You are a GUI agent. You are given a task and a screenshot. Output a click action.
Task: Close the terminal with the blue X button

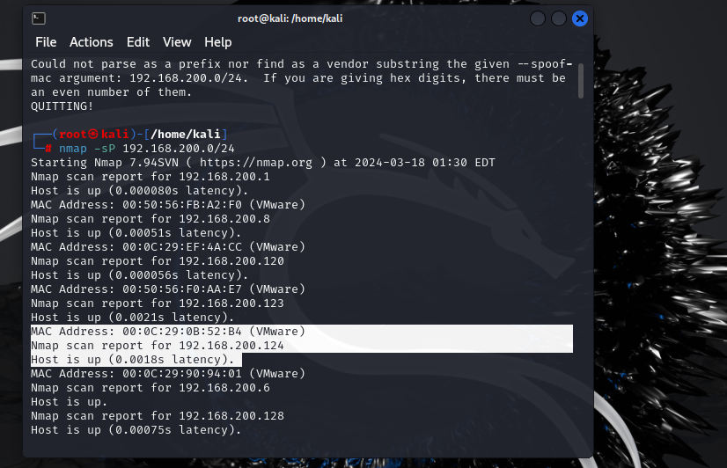pyautogui.click(x=579, y=18)
